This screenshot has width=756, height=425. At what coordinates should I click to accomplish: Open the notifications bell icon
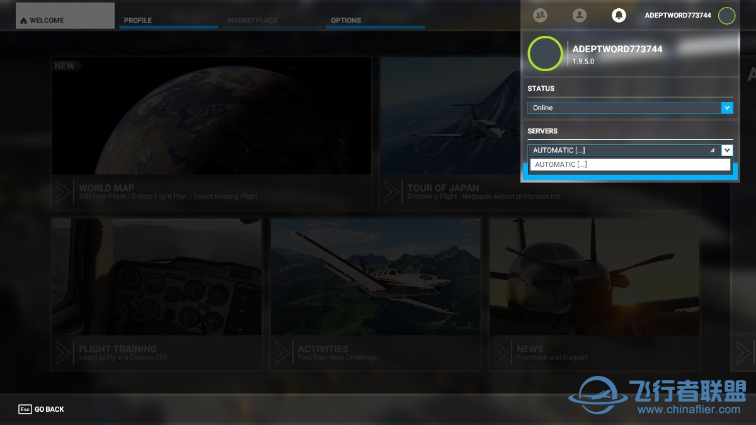pyautogui.click(x=619, y=15)
